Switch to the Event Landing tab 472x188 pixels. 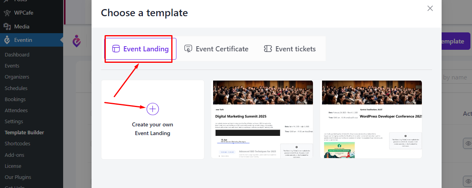[140, 49]
